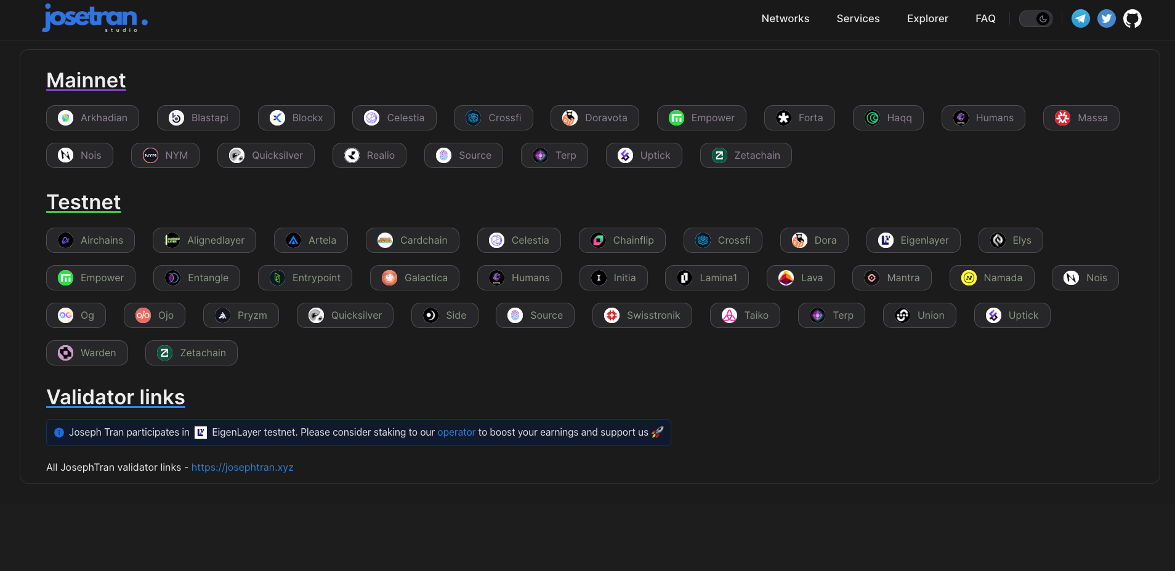Click the Mainnet Celestia icon

(x=371, y=118)
